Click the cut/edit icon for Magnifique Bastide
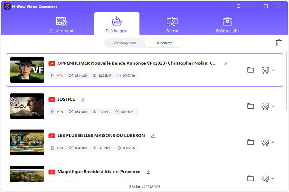The width and height of the screenshot is (289, 192). click(265, 179)
